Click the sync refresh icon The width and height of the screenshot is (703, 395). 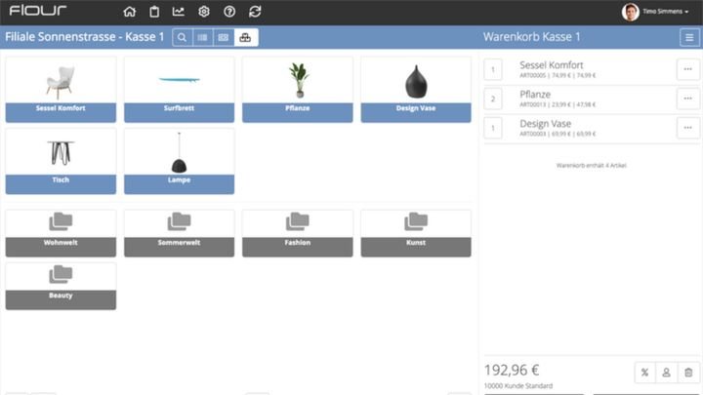[x=255, y=12]
